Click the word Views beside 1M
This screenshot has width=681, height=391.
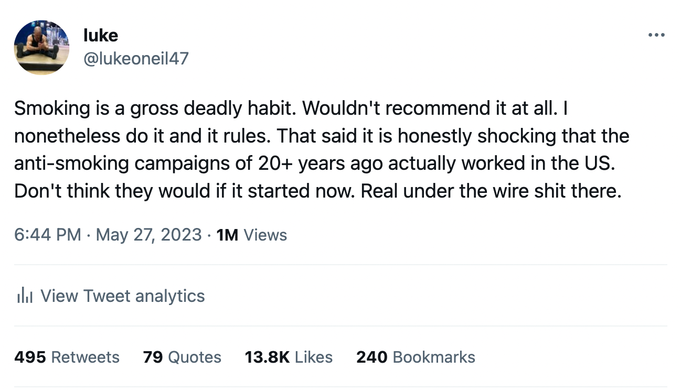pos(265,235)
